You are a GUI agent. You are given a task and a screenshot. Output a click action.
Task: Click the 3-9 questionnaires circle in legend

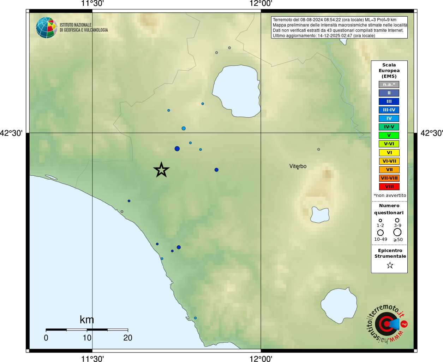(397, 220)
